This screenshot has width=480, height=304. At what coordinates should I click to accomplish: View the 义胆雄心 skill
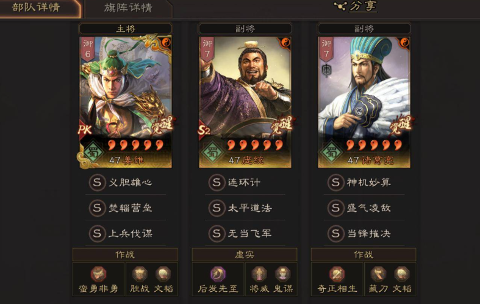click(x=126, y=183)
